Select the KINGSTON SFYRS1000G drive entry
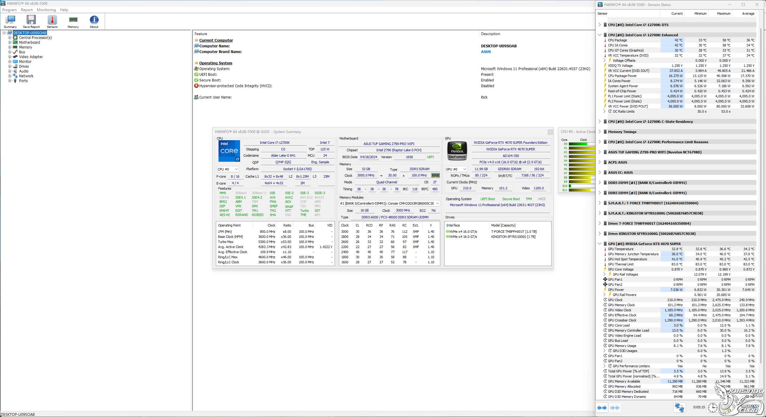 point(497,237)
